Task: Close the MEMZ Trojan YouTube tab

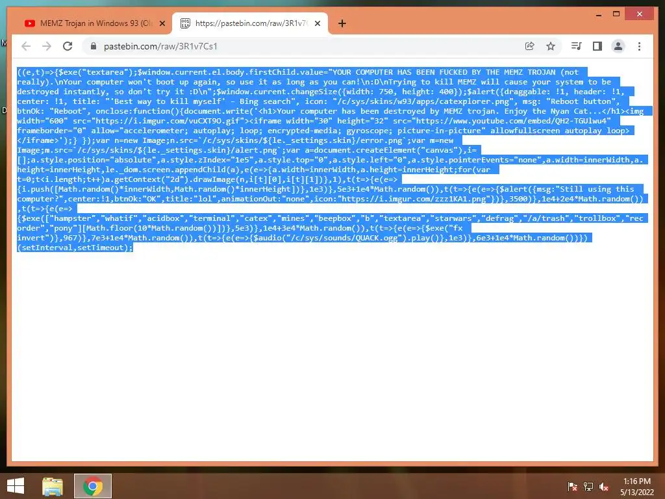Action: (162, 23)
